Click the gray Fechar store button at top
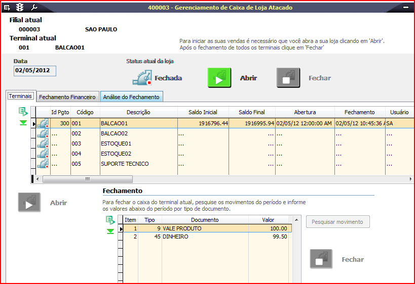The height and width of the screenshot is (284, 415). click(288, 78)
